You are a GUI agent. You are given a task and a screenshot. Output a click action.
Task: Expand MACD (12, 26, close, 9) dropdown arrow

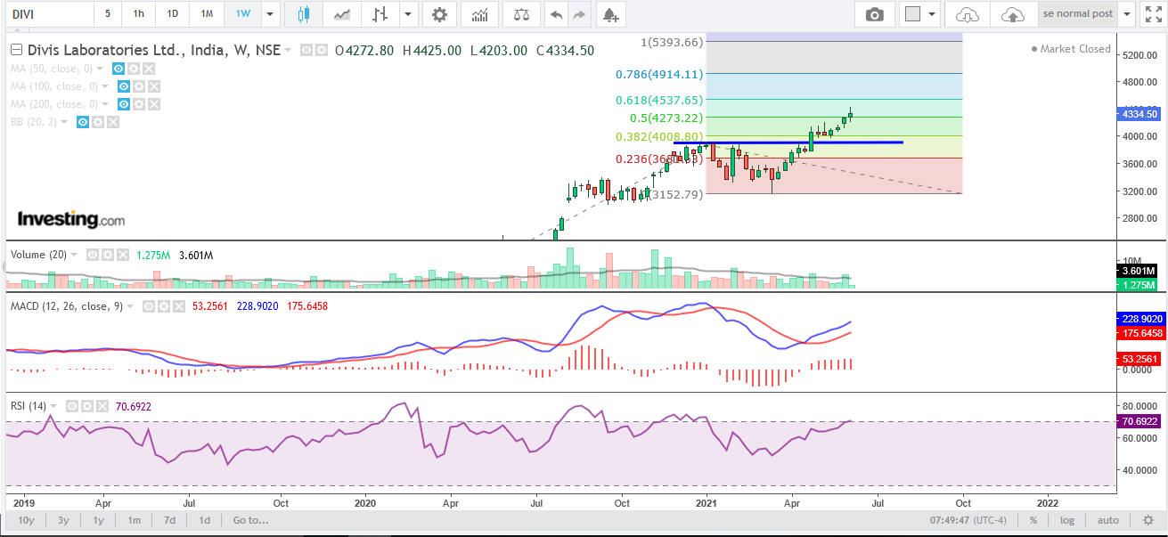tap(132, 306)
